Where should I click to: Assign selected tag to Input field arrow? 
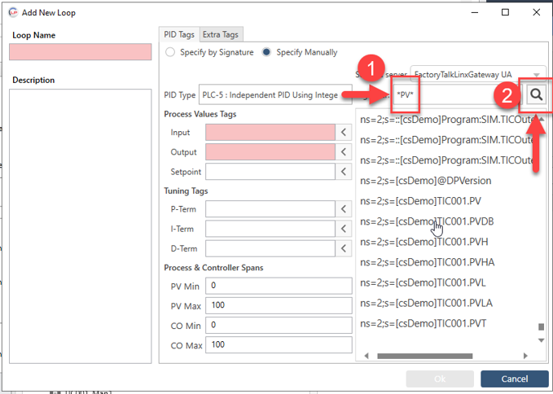(344, 133)
